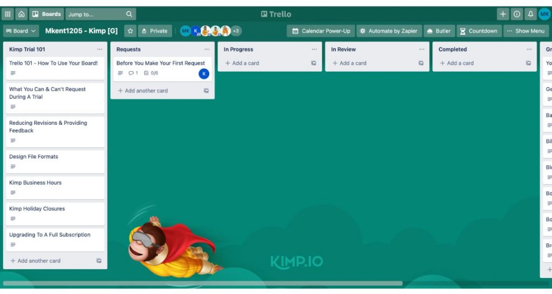Viewport: 552px width, 294px height.
Task: Open Kimp Trial 101 list actions menu
Action: (x=100, y=49)
